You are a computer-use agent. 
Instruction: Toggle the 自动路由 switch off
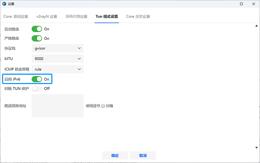click(x=37, y=29)
